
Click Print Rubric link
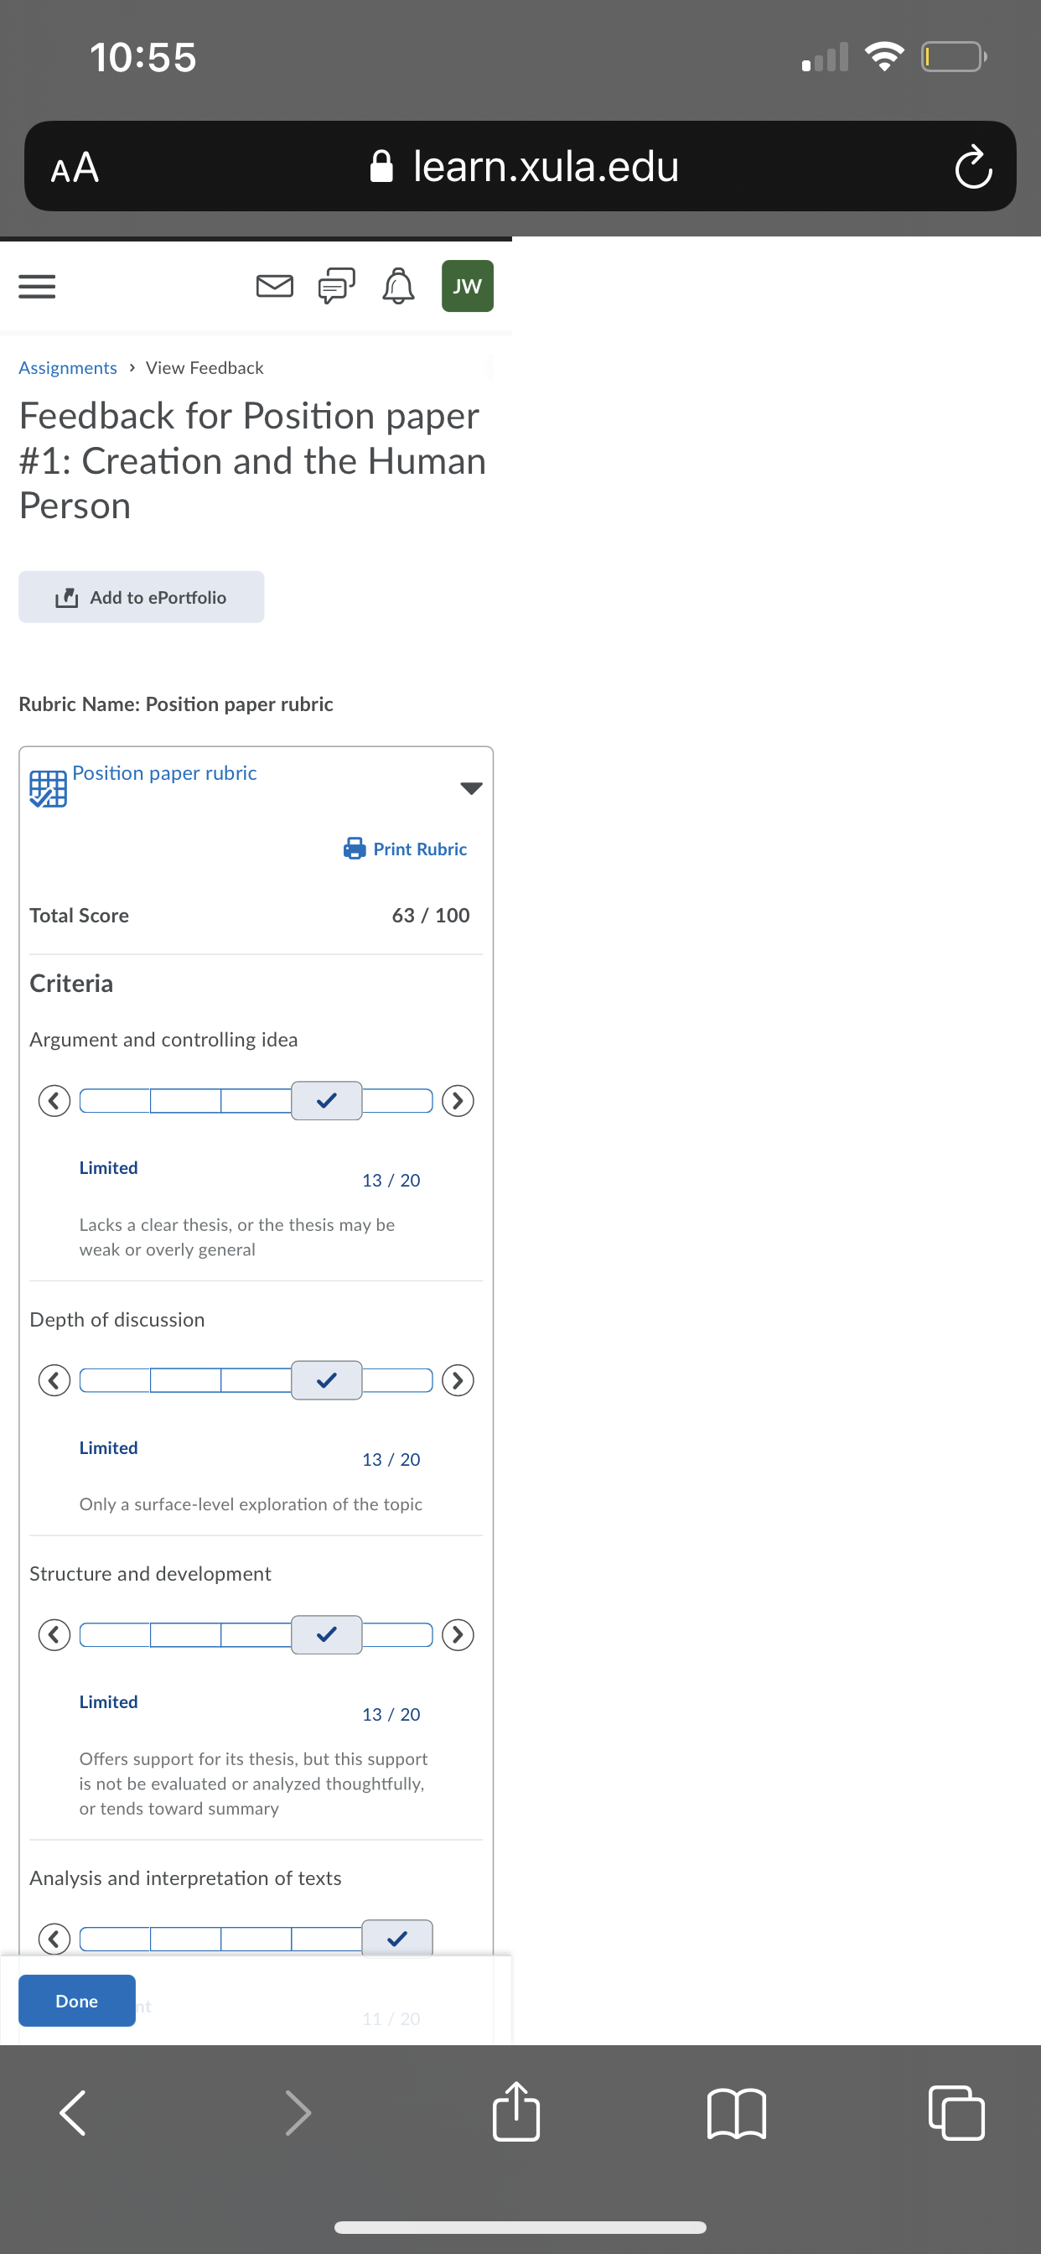405,849
